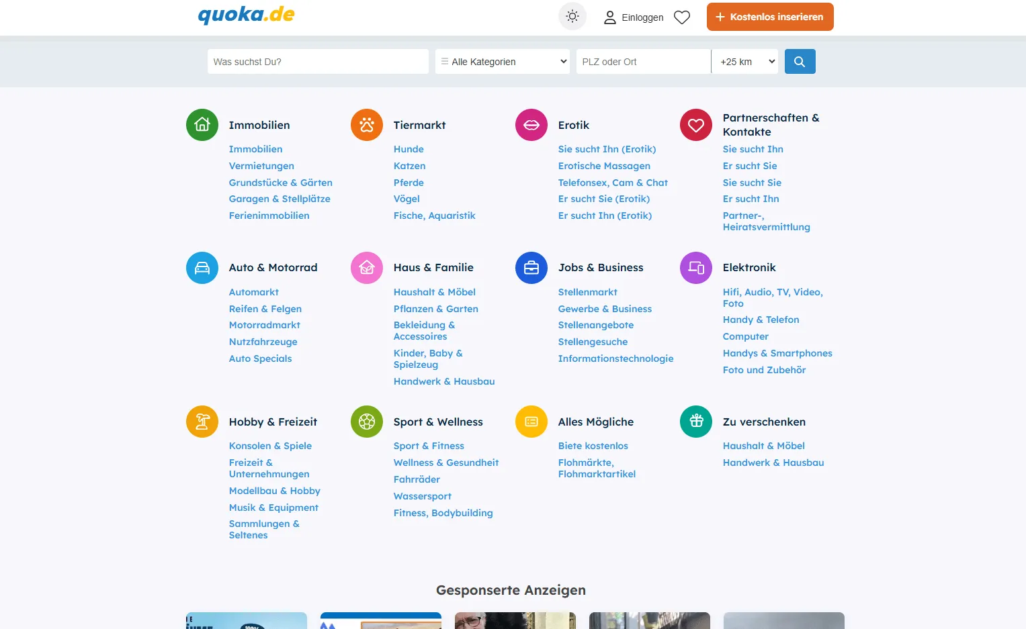
Task: Open the Sport & Wellness heading
Action: 438,422
